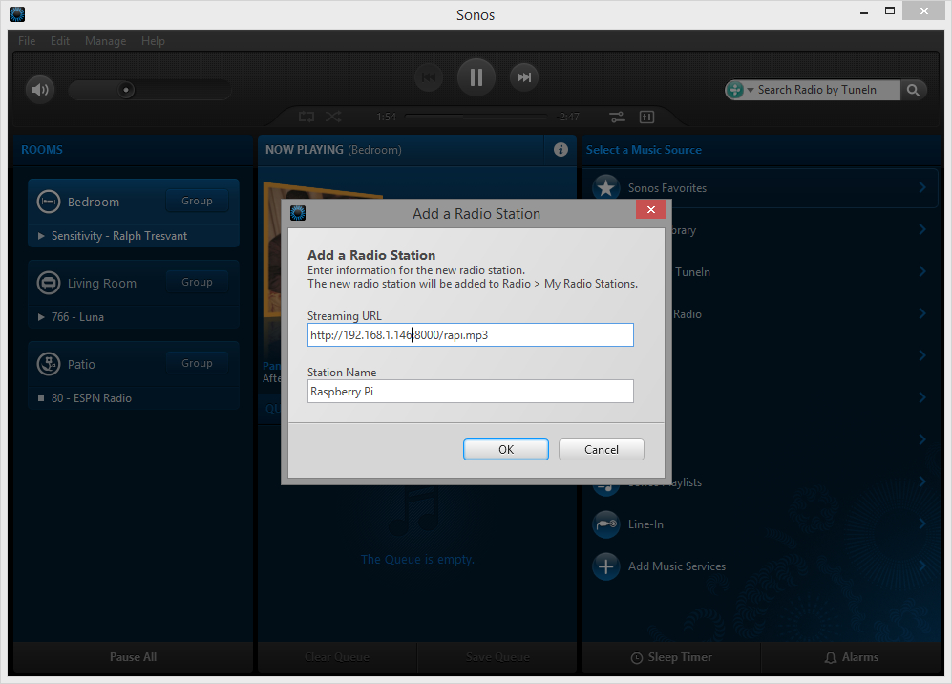The height and width of the screenshot is (684, 952).
Task: Click the Clear Queue button
Action: coord(337,657)
